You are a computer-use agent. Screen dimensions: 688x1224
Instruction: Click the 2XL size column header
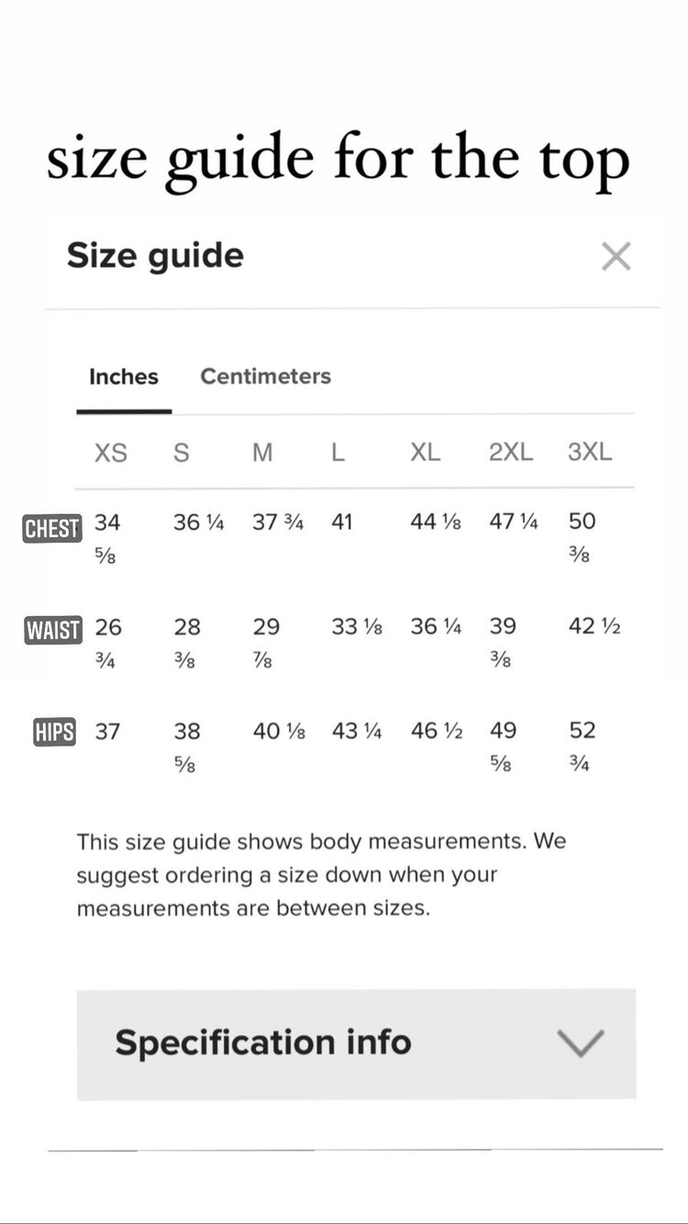510,453
